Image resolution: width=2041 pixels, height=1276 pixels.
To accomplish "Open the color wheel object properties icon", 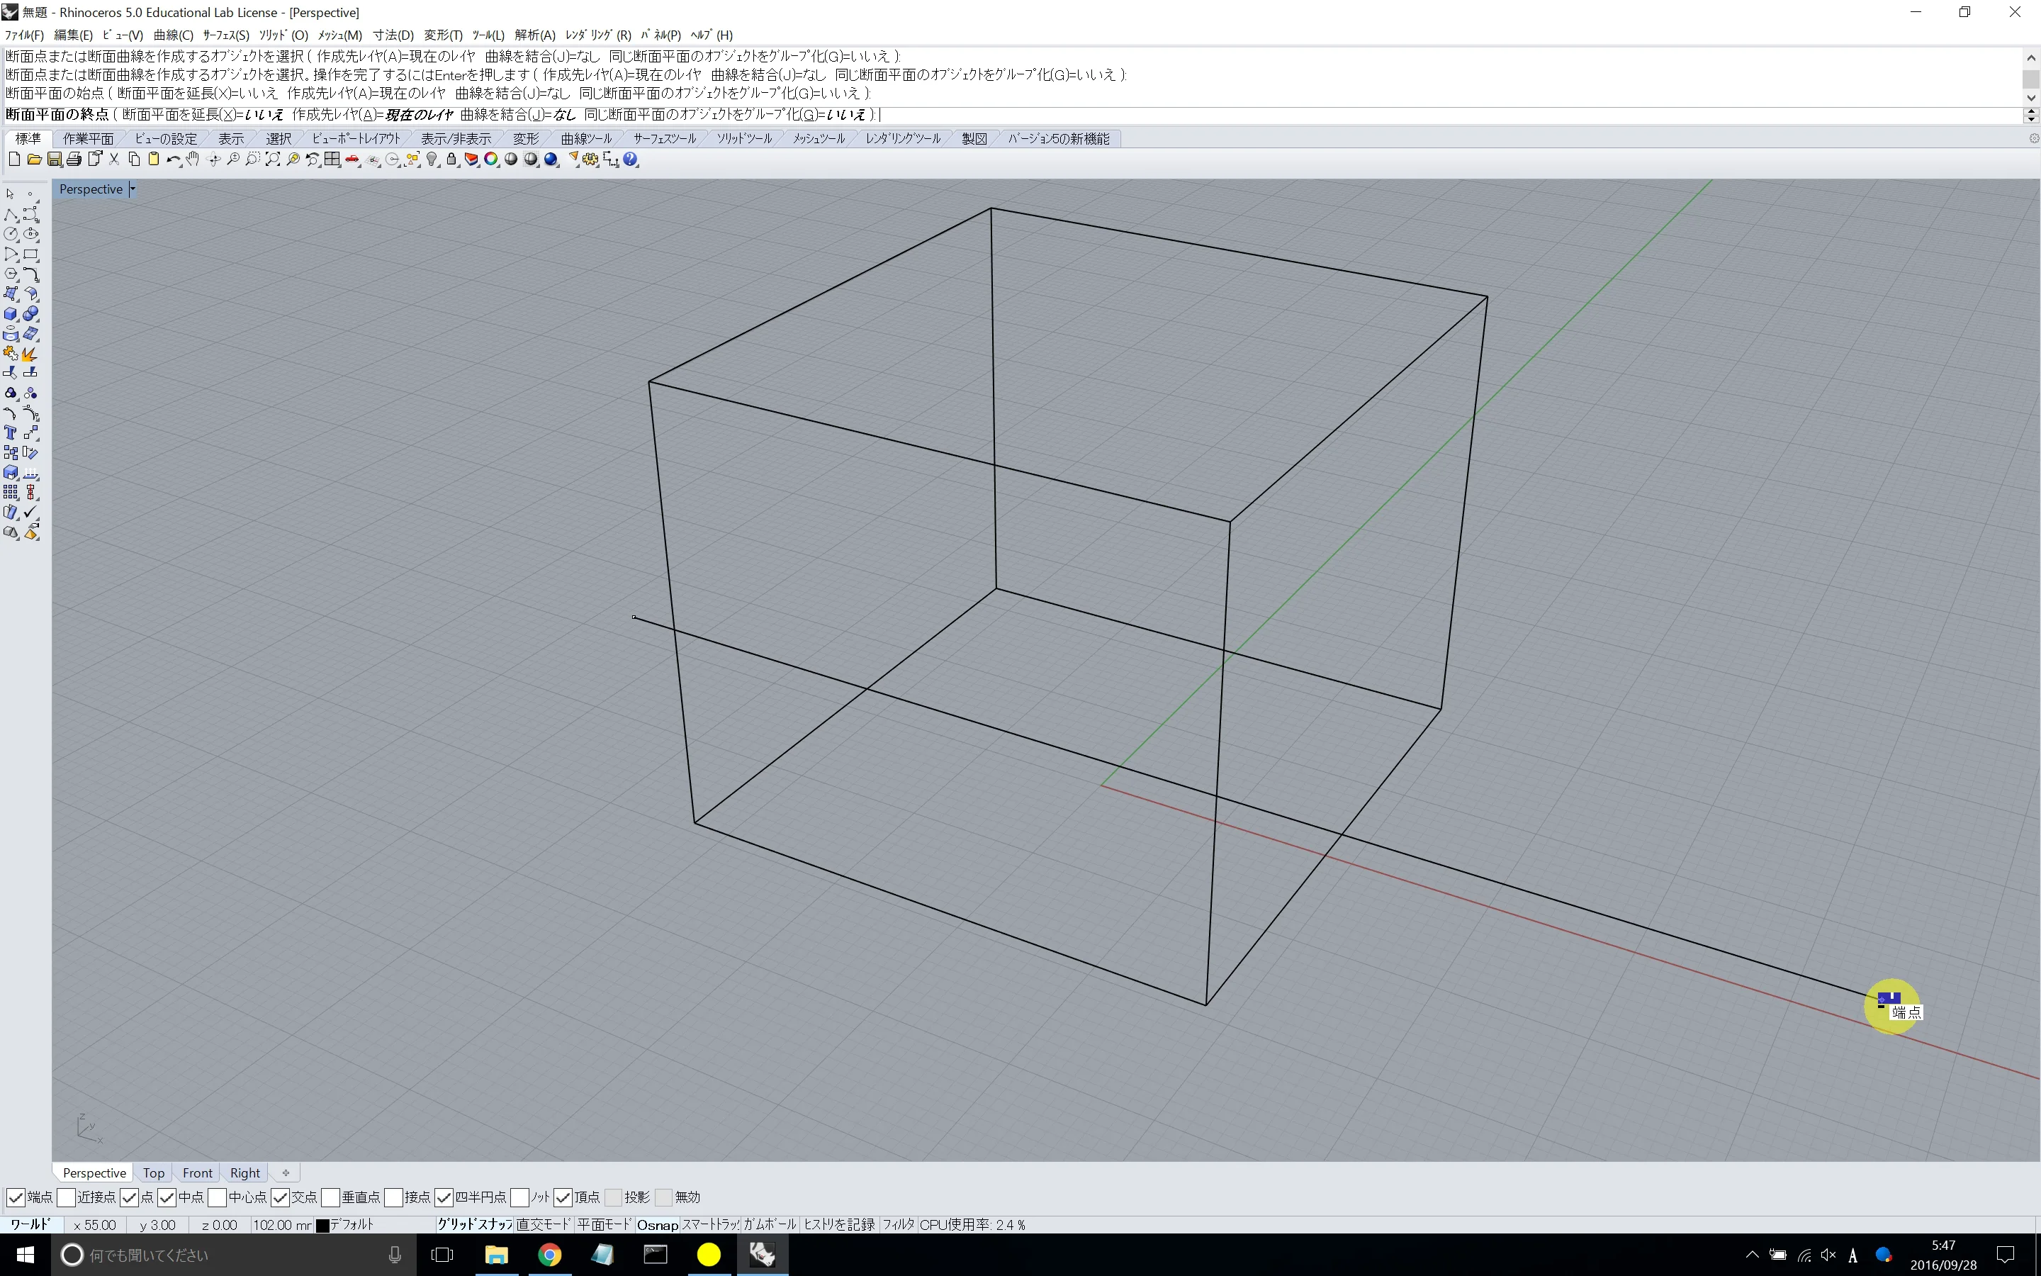I will coord(491,159).
